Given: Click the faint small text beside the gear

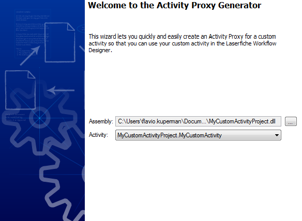Looking at the screenshot, I should (x=15, y=117).
